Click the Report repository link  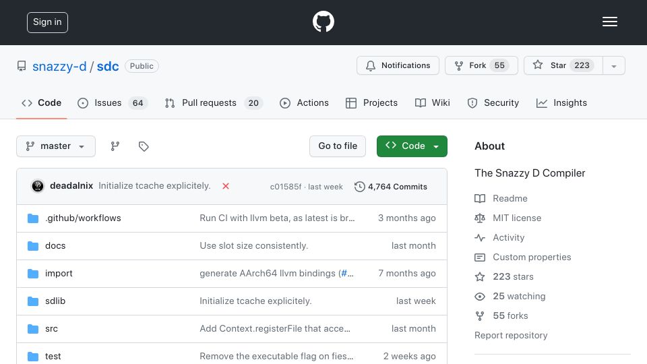511,335
